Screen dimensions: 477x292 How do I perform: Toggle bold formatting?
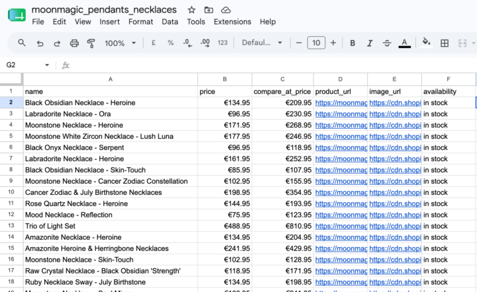point(352,43)
